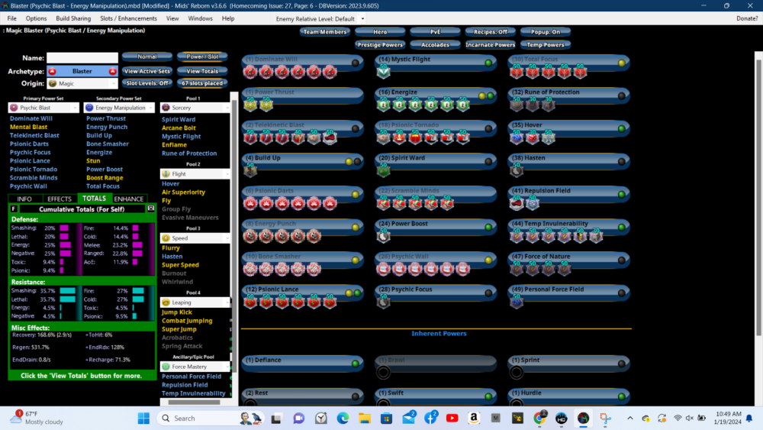Toggle the green indicator on Mystic Flight

488,63
